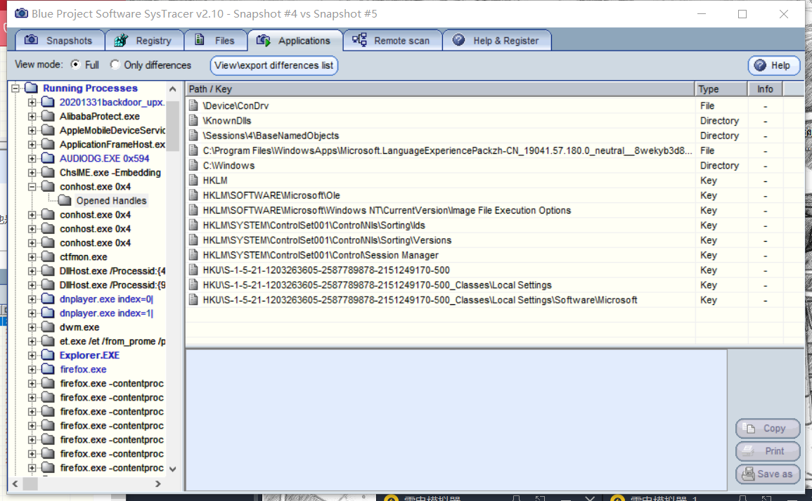This screenshot has width=812, height=501.
Task: Click the Running Processes folder icon
Action: click(32, 87)
